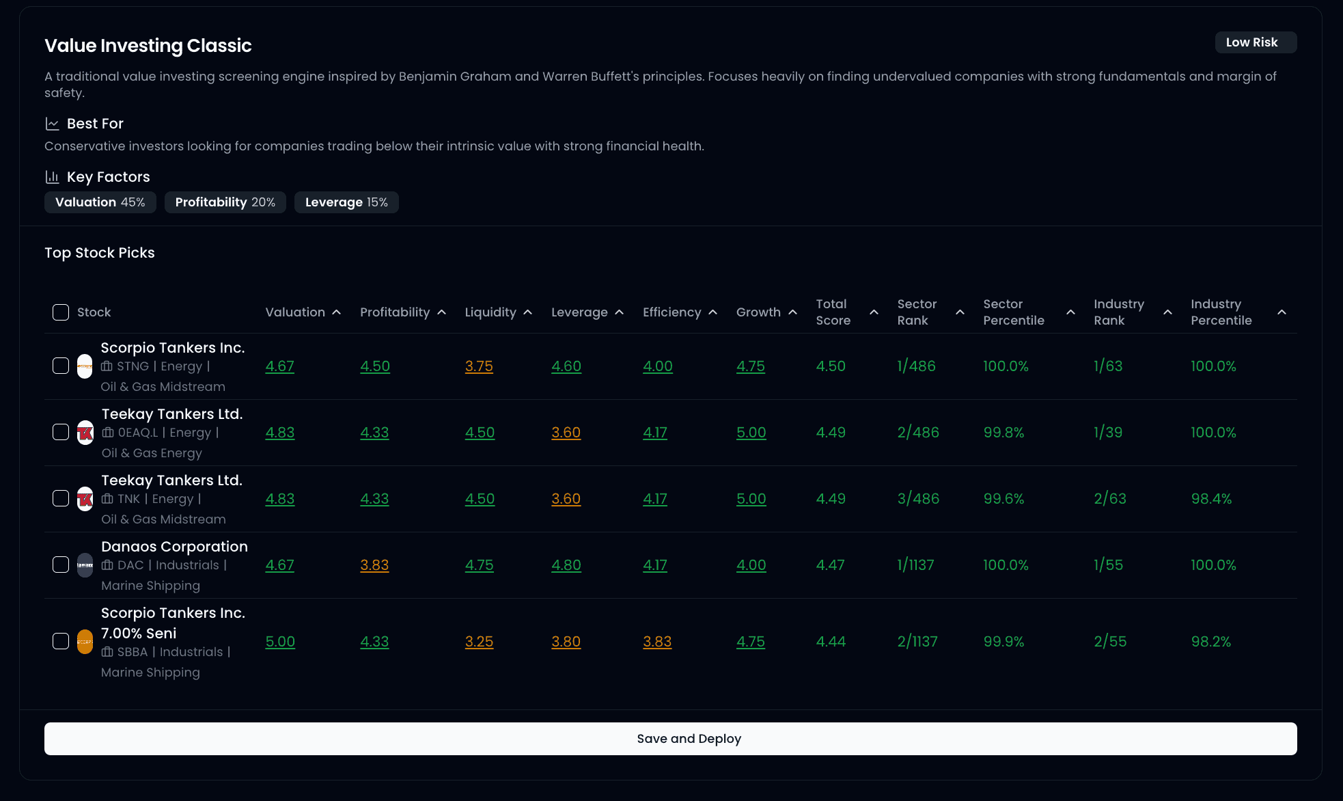Click the Scorpio Tankers Inc. 7.00% Seni name

[173, 623]
